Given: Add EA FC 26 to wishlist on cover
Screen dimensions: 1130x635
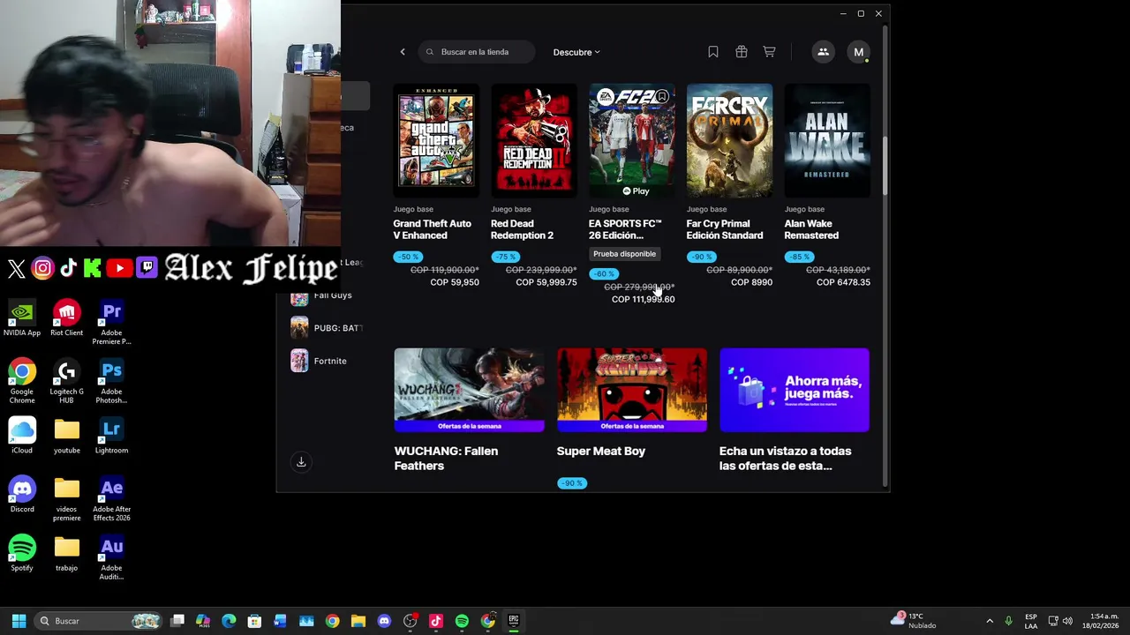Looking at the screenshot, I should click(661, 97).
